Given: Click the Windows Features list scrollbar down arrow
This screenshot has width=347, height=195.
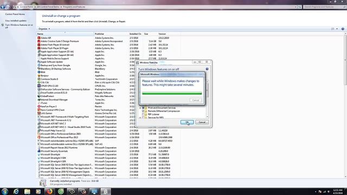Looking at the screenshot, I should tap(207, 116).
